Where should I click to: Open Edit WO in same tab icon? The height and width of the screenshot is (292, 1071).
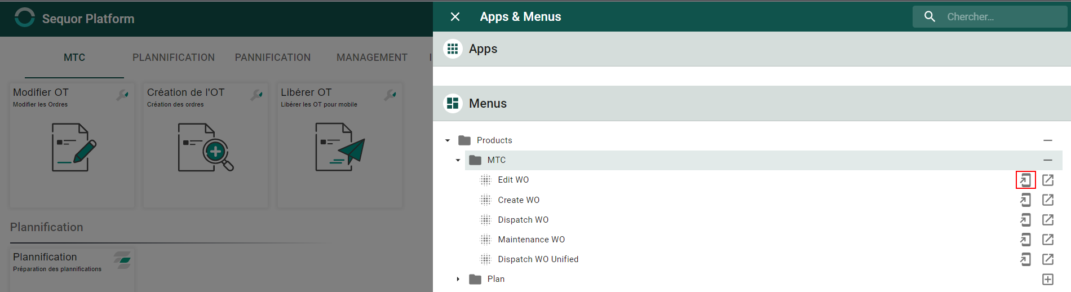click(1025, 180)
